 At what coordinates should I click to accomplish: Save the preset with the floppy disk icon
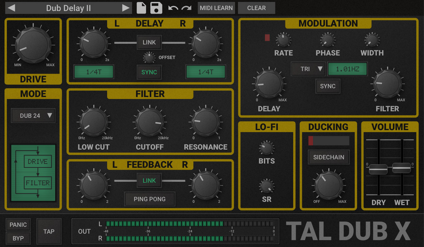coord(156,8)
